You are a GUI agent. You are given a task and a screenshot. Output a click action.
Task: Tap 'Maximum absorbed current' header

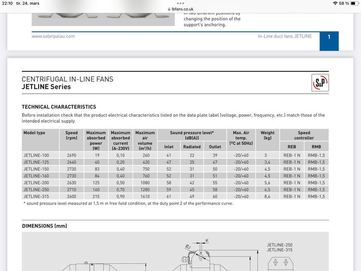pos(120,140)
